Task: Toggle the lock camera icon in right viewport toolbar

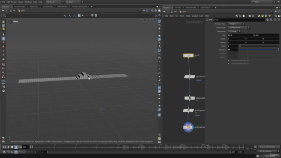Action: click(159, 29)
